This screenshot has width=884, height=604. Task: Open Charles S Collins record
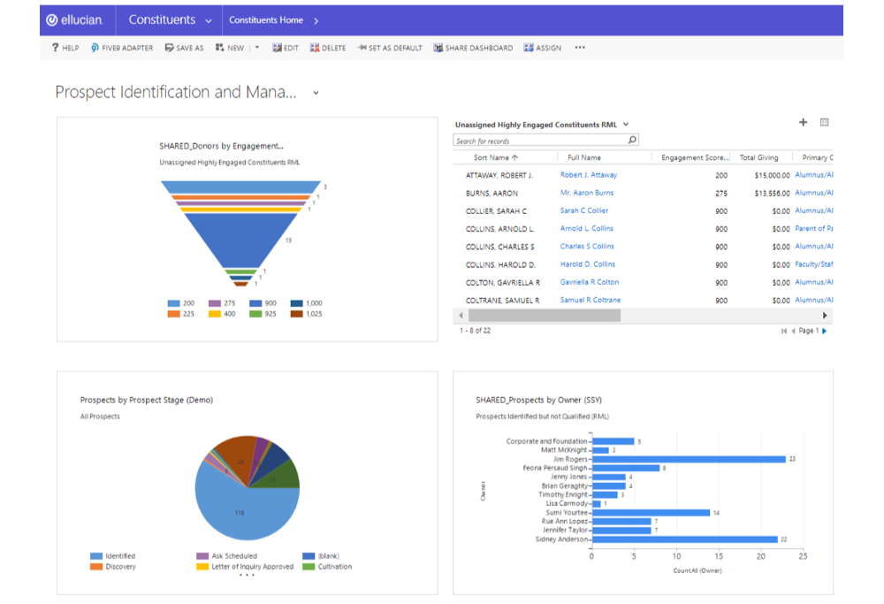pos(587,247)
